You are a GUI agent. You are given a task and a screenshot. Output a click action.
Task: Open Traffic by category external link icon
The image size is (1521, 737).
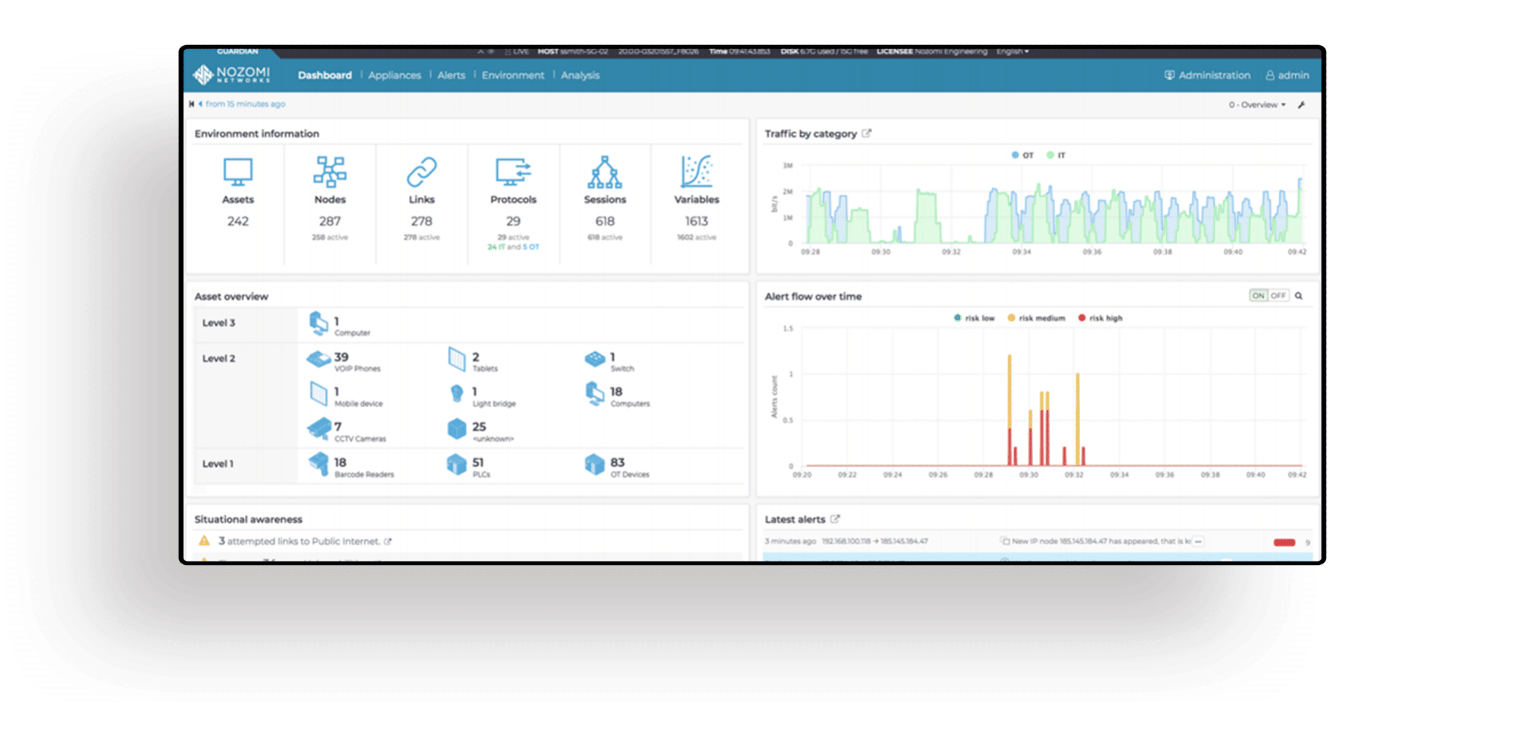[867, 134]
